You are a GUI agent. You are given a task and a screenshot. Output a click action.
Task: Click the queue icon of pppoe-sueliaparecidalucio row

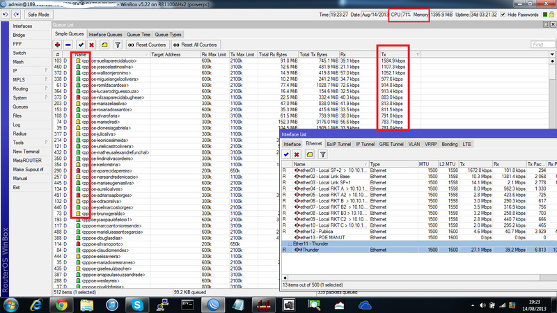(78, 61)
